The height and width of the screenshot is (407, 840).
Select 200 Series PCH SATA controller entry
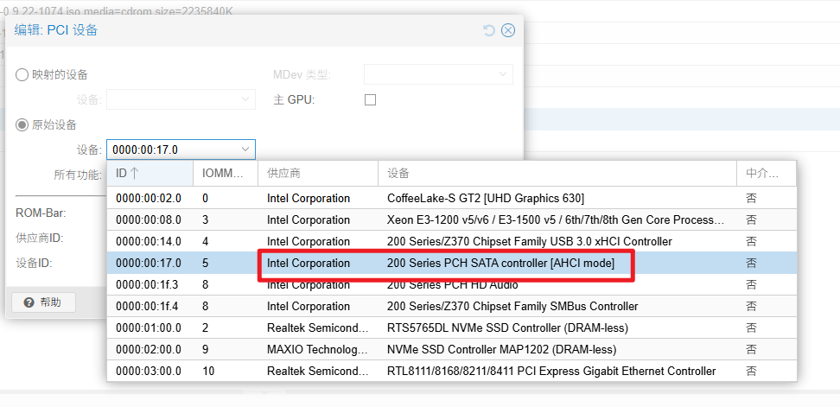[500, 263]
